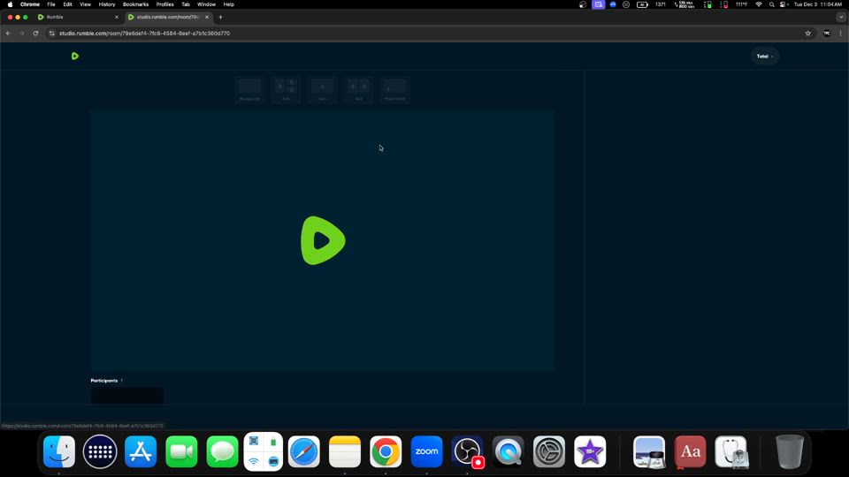Go back to the previous page
This screenshot has height=477, width=849.
[x=9, y=33]
